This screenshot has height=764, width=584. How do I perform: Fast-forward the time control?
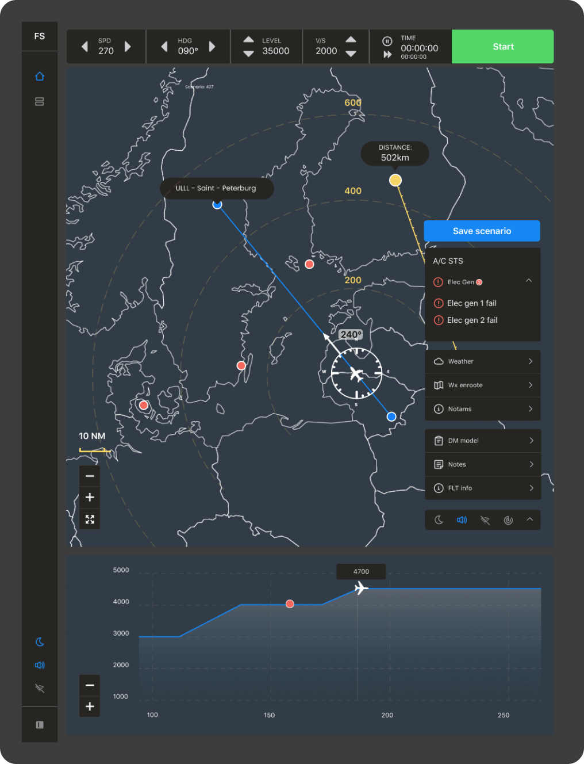coord(387,54)
